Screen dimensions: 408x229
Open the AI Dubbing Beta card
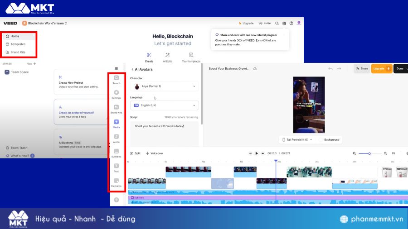coord(81,142)
